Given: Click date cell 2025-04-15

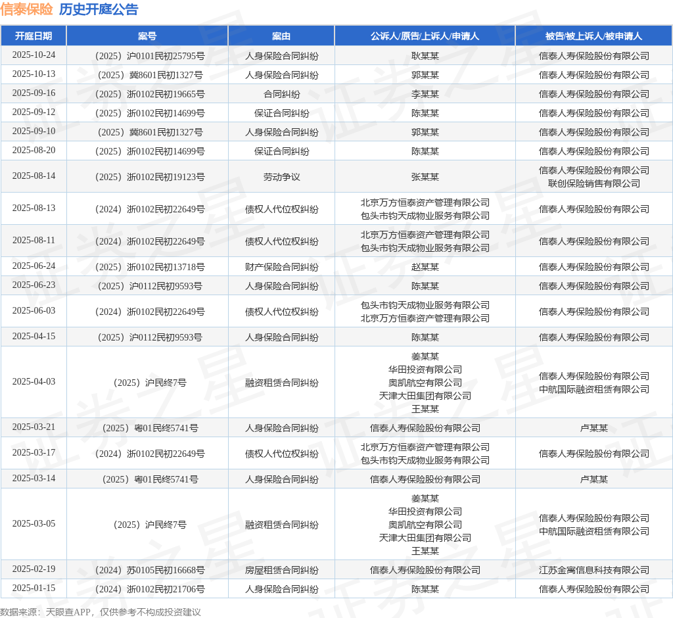Looking at the screenshot, I should click(34, 336).
